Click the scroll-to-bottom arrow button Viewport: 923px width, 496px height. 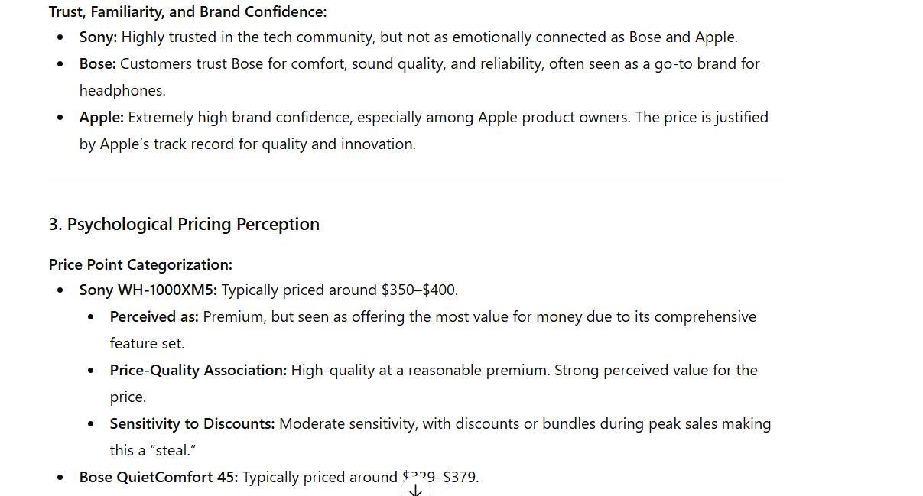(415, 489)
